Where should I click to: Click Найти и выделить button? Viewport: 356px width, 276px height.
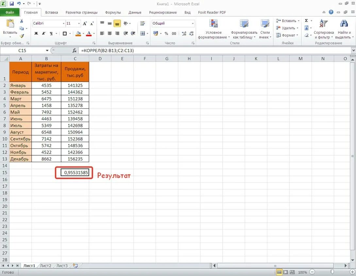[344, 29]
